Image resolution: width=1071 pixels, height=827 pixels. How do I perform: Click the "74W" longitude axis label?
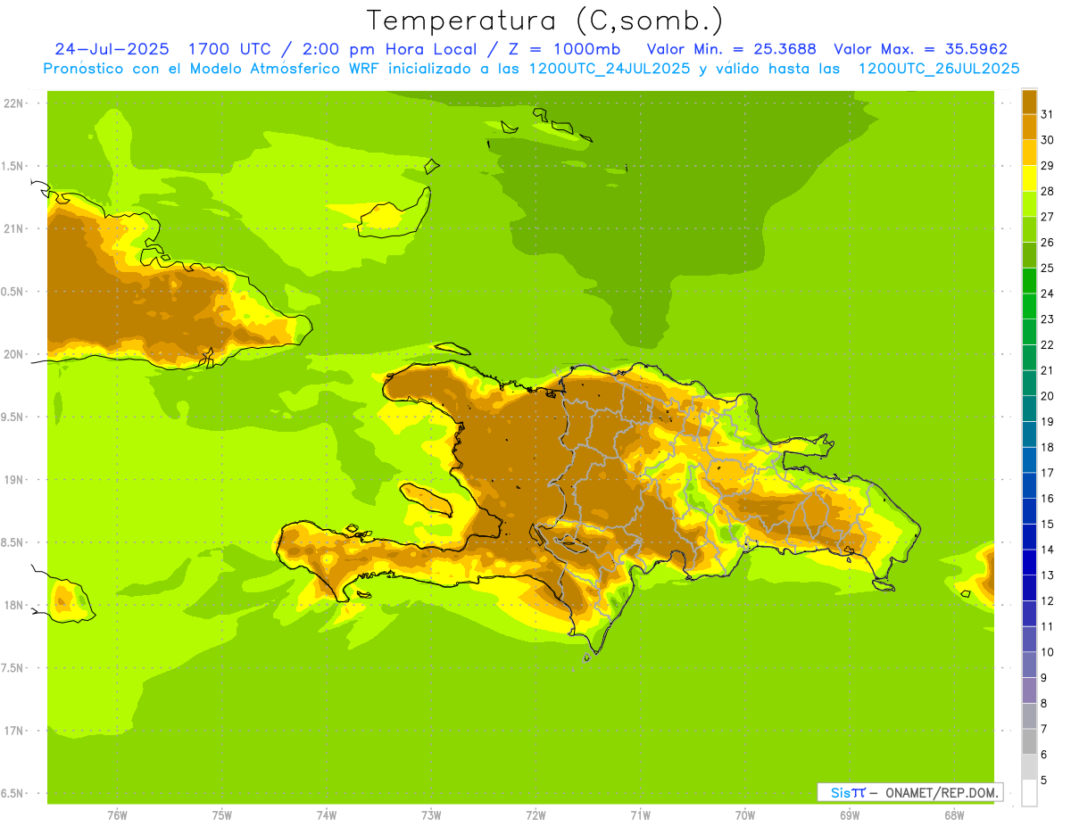click(x=326, y=815)
